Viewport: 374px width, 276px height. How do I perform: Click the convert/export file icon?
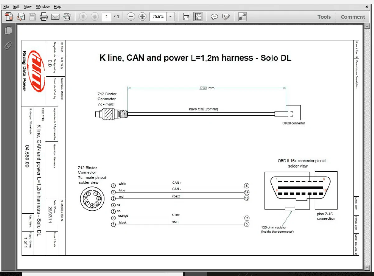point(21,16)
